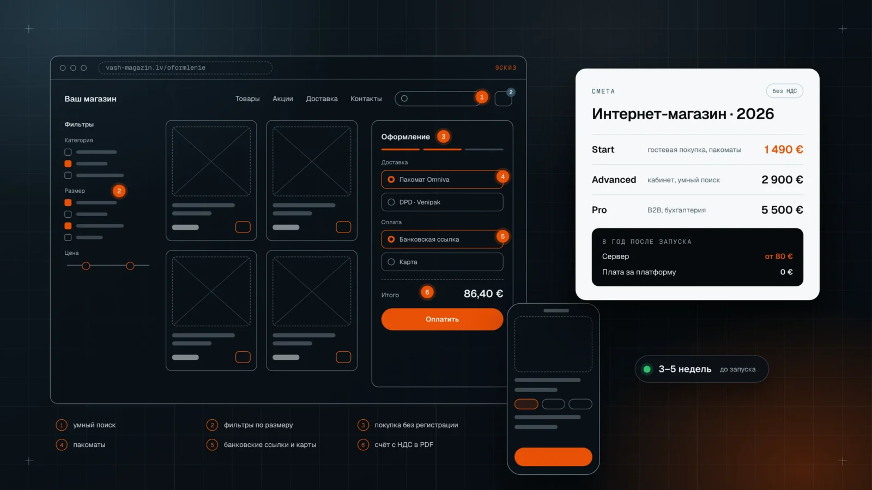The image size is (872, 490).
Task: Toggle the checked Категория checkbox
Action: coord(68,164)
